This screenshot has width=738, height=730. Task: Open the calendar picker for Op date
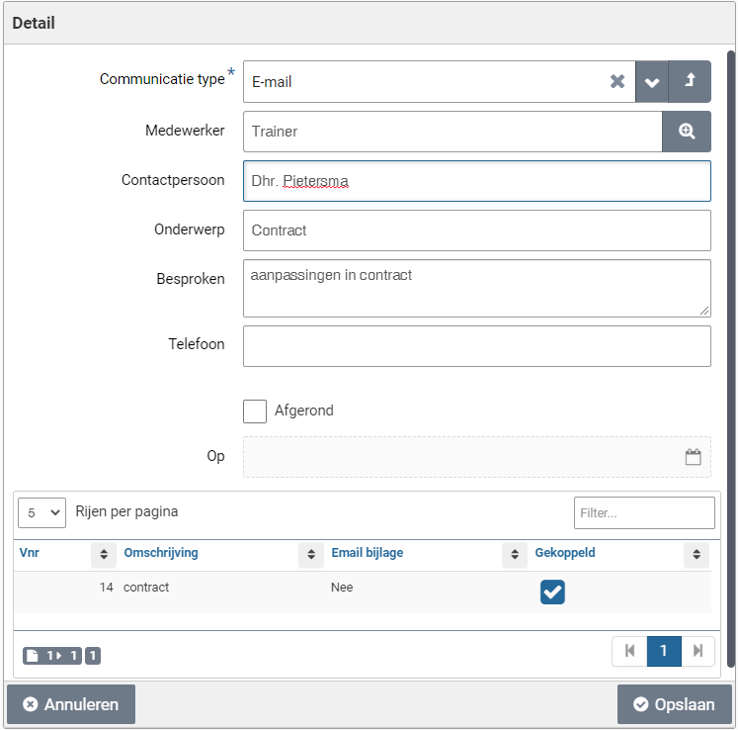point(693,457)
